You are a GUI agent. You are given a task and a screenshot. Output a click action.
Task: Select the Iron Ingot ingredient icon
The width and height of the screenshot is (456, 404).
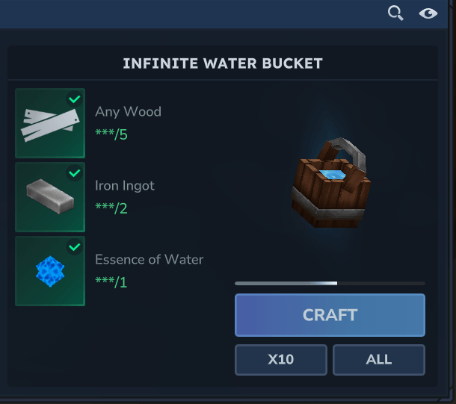(50, 197)
